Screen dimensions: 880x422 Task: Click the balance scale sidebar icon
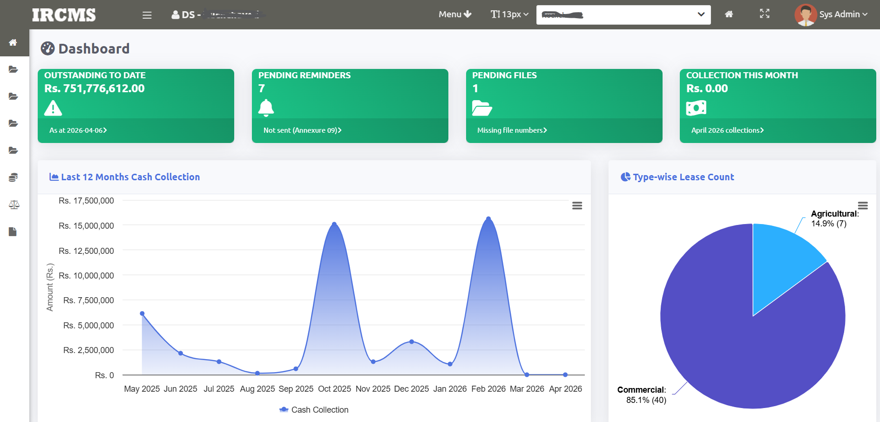14,204
